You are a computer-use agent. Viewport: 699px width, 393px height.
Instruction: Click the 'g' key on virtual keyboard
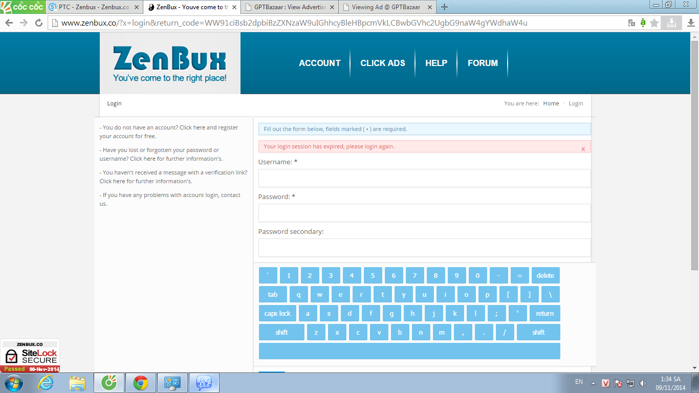(x=392, y=313)
